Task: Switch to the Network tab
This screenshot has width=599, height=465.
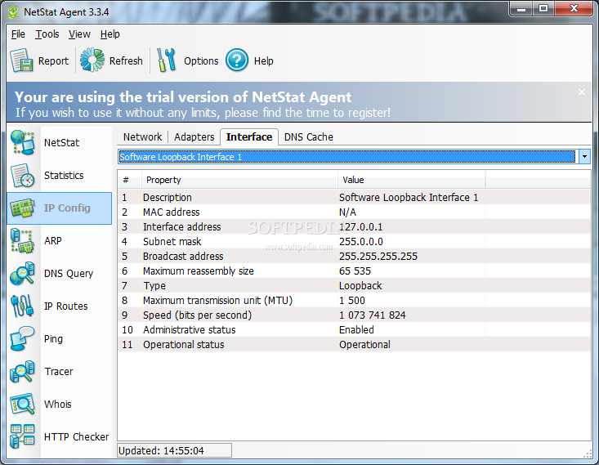Action: [142, 136]
